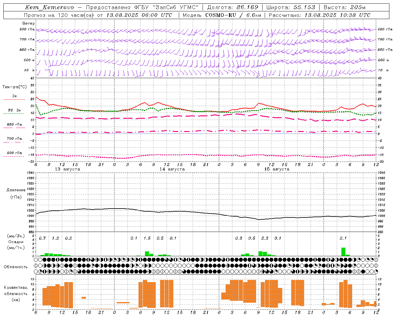Screen dimensions: 394x315
Task: Click the 'Давление' pressure panel label
Action: tap(16, 190)
